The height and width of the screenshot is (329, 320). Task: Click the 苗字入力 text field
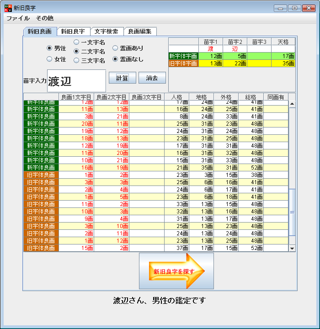[76, 81]
